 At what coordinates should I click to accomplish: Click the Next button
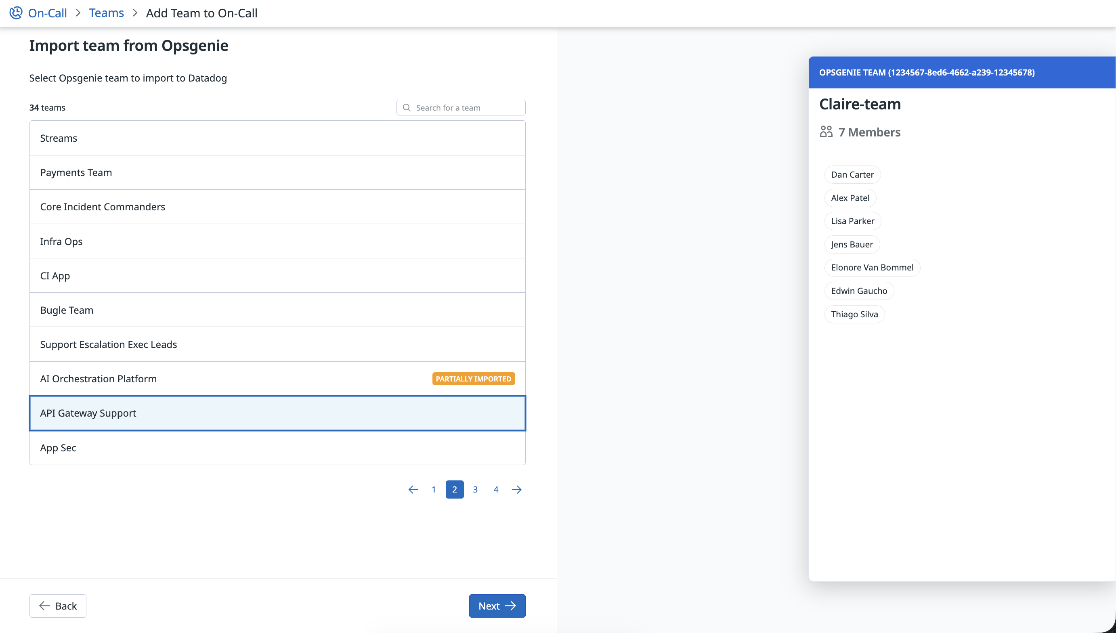pos(497,606)
